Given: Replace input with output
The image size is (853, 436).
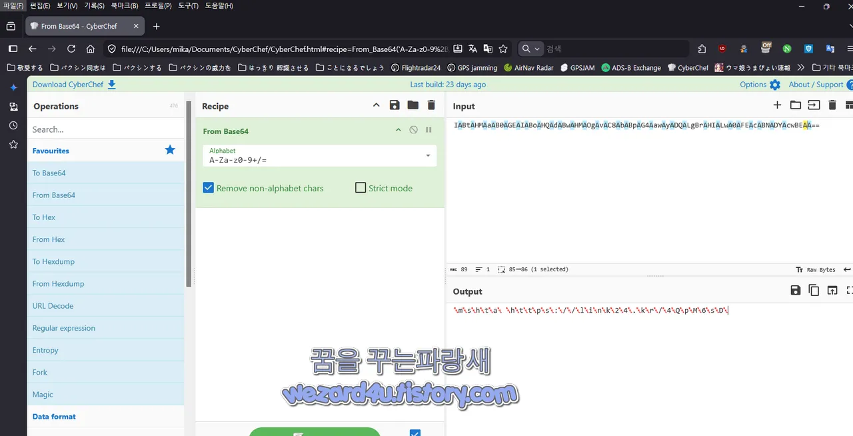Looking at the screenshot, I should click(x=832, y=290).
